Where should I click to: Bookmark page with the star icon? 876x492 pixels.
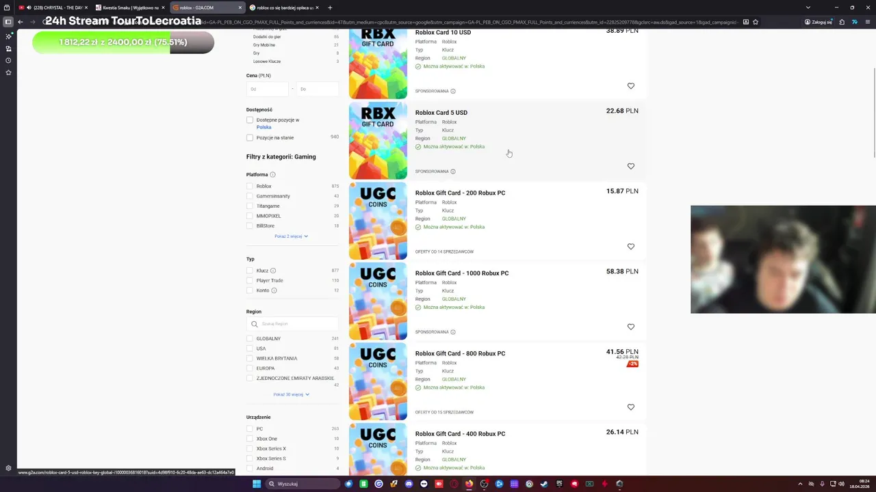coord(756,22)
